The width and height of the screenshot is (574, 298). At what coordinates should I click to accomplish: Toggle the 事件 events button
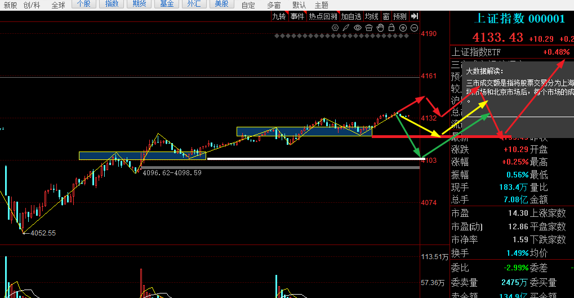pyautogui.click(x=297, y=16)
